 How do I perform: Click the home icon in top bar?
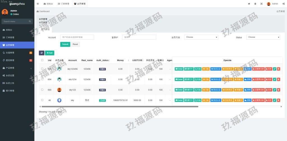249,4
